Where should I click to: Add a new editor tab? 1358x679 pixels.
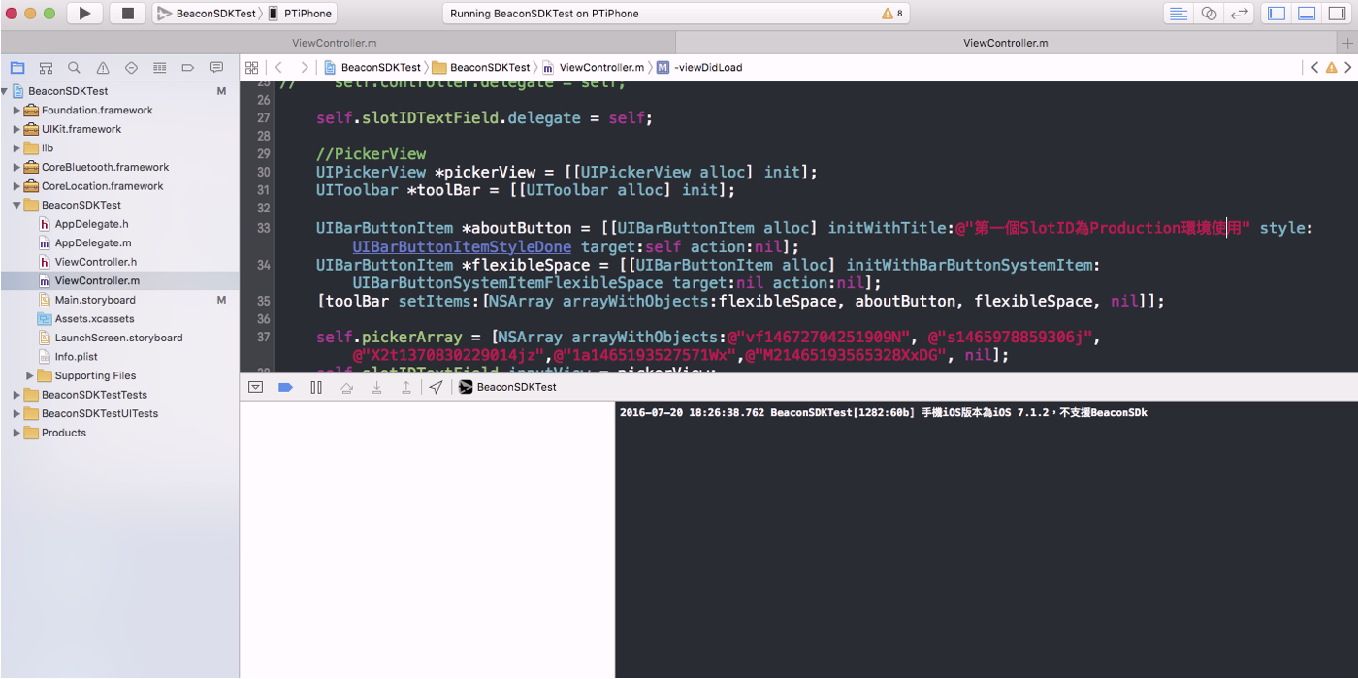[x=1347, y=43]
